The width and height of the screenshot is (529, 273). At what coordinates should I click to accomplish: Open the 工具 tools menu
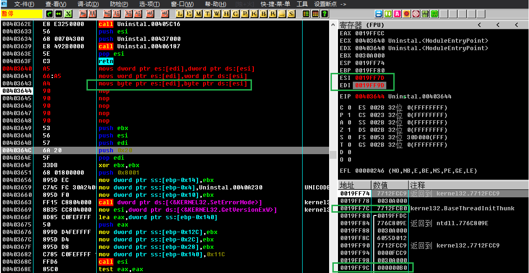coord(302,4)
